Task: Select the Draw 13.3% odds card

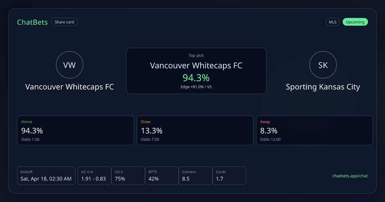Action: 195,130
